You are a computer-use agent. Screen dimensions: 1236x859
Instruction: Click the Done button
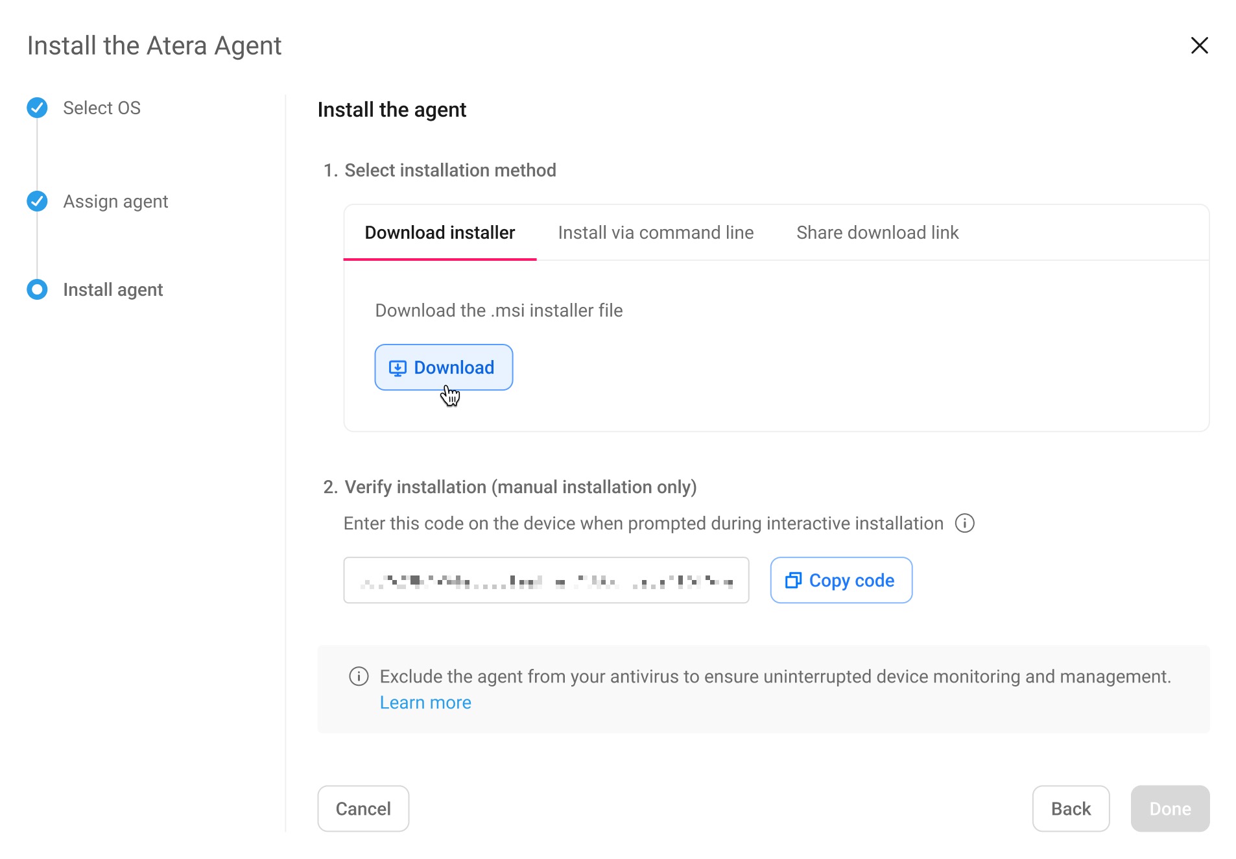click(x=1170, y=808)
